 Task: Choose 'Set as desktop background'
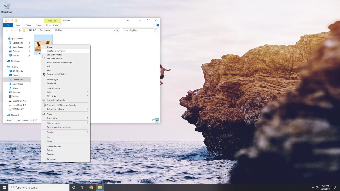click(66, 63)
